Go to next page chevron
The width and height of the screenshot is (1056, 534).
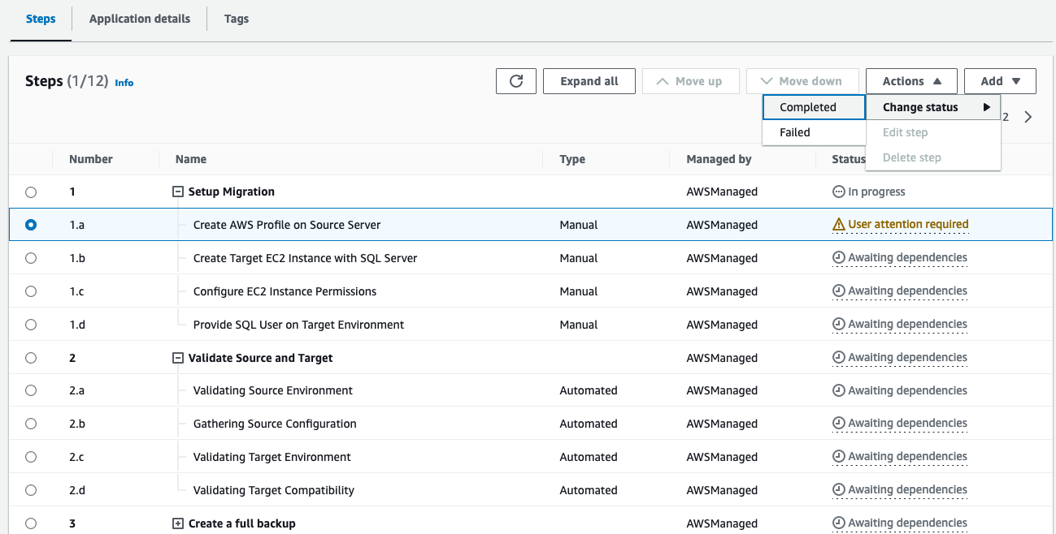tap(1028, 117)
